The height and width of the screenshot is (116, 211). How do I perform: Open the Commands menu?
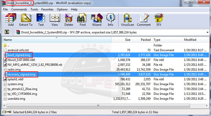pyautogui.click(x=19, y=9)
